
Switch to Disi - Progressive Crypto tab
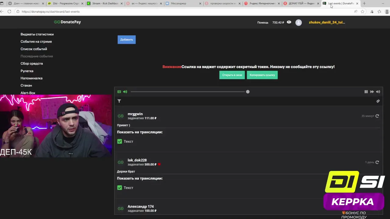(66, 3)
